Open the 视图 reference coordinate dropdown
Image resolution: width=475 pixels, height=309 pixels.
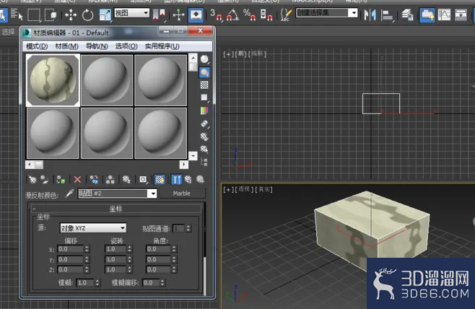(131, 13)
